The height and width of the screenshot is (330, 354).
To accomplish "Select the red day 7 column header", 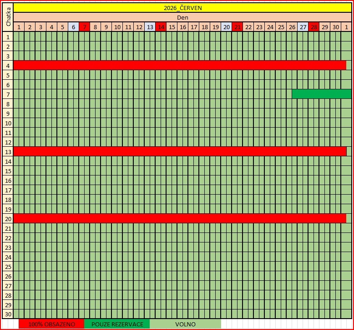I will [x=84, y=27].
